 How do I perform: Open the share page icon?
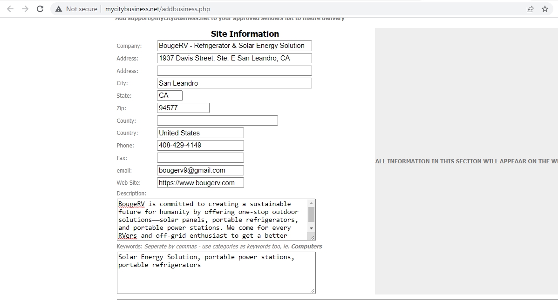click(x=530, y=9)
